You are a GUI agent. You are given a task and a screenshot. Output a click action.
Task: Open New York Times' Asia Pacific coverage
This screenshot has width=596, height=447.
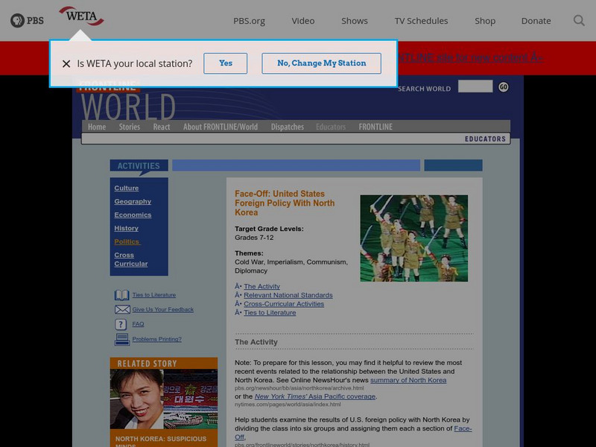(x=315, y=396)
